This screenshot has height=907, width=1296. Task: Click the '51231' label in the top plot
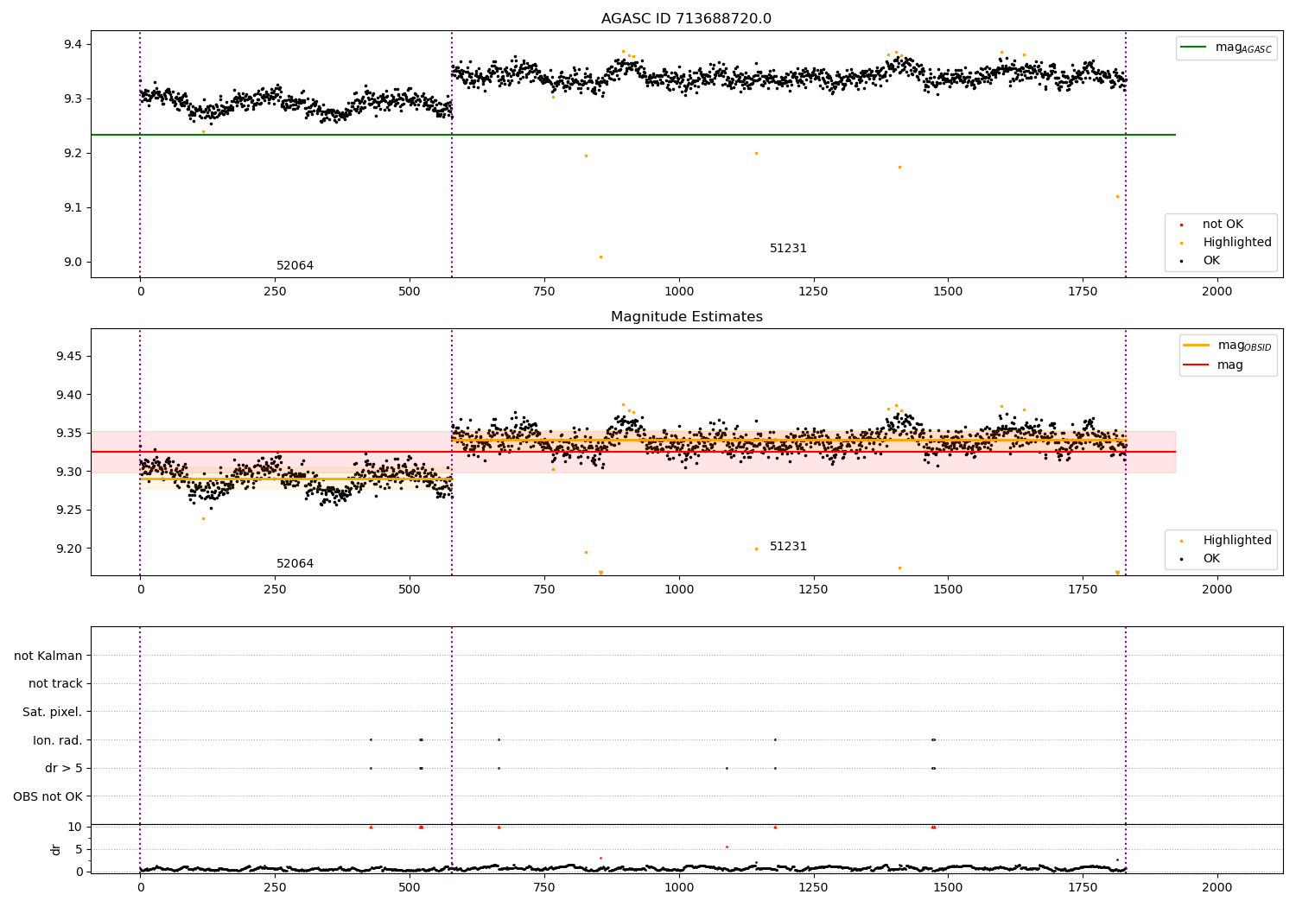pos(788,249)
